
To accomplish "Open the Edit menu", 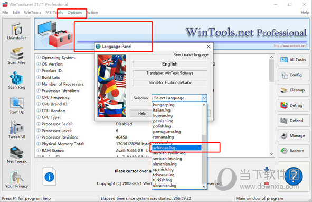I will [x=16, y=12].
